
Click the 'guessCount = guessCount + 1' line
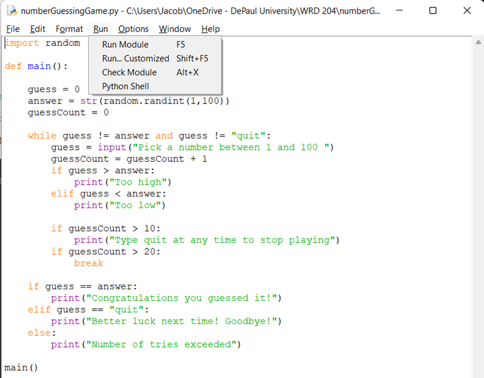[x=129, y=159]
